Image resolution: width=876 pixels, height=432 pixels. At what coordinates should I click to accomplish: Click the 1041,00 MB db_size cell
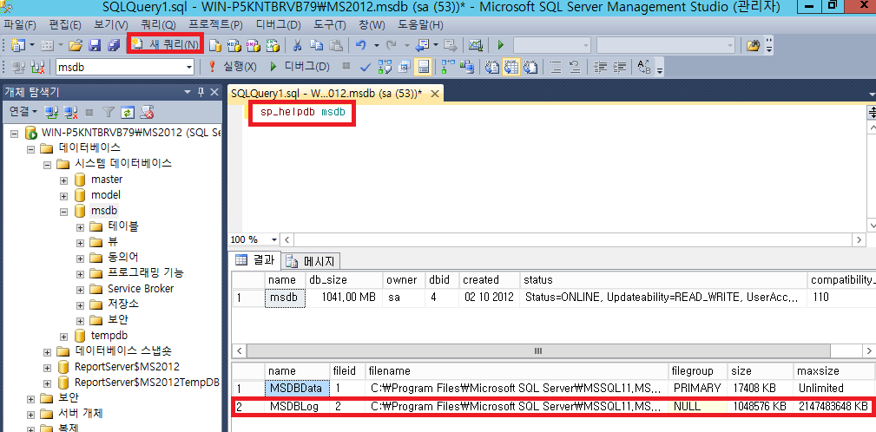343,298
